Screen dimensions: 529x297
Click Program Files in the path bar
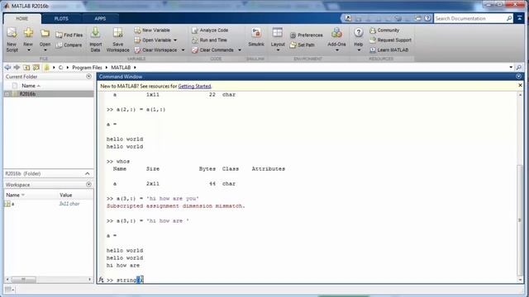tap(87, 68)
